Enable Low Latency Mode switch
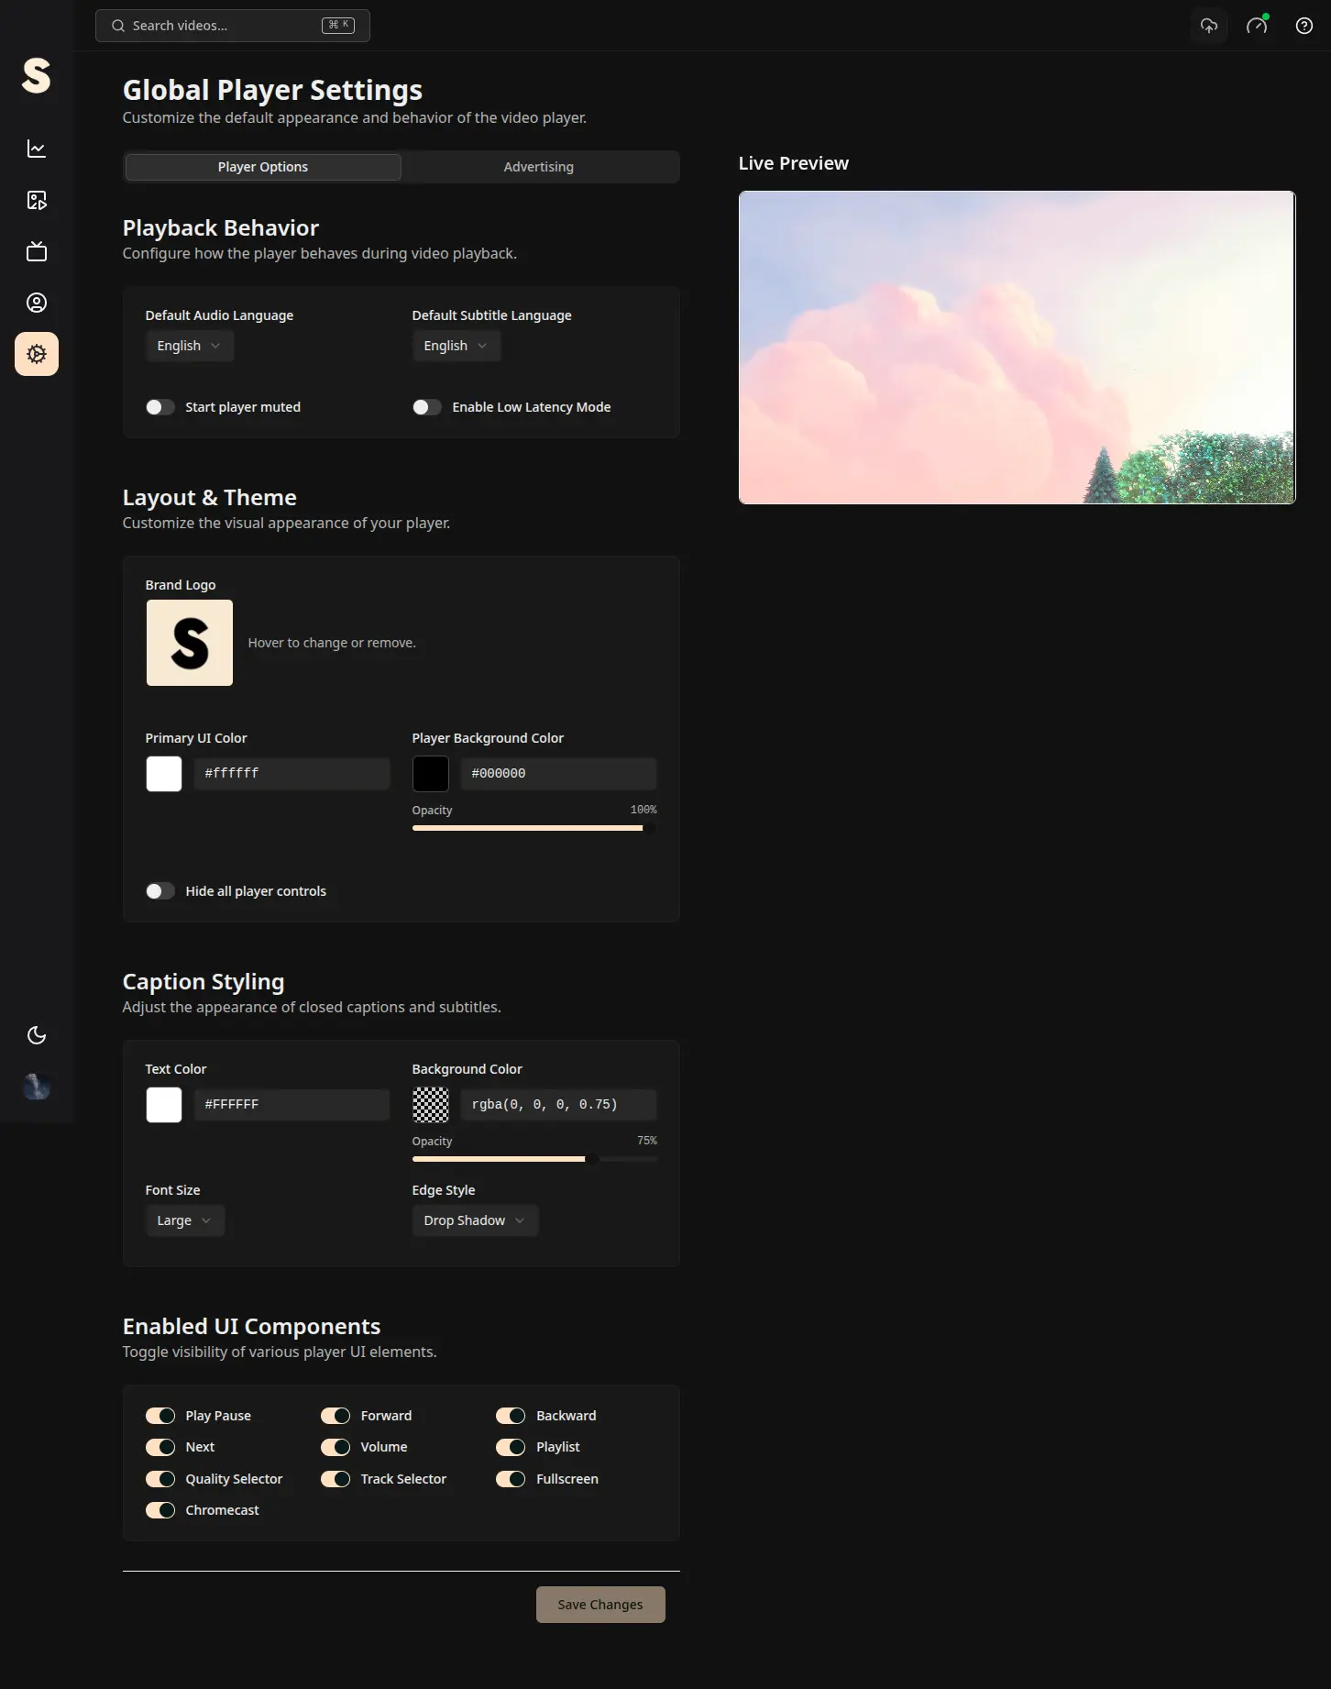The width and height of the screenshot is (1331, 1689). (x=427, y=407)
